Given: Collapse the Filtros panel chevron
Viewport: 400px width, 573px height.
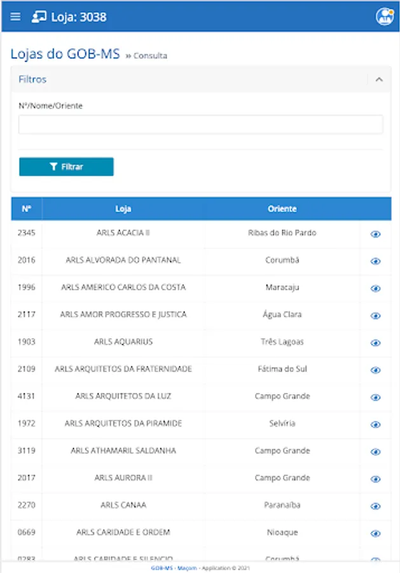Looking at the screenshot, I should pos(379,80).
